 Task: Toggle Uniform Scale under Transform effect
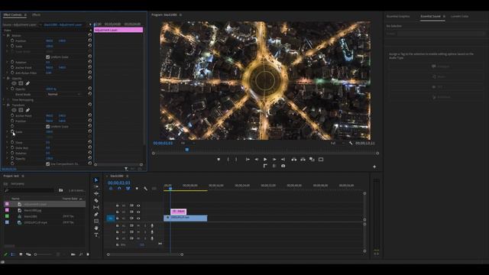coord(47,127)
